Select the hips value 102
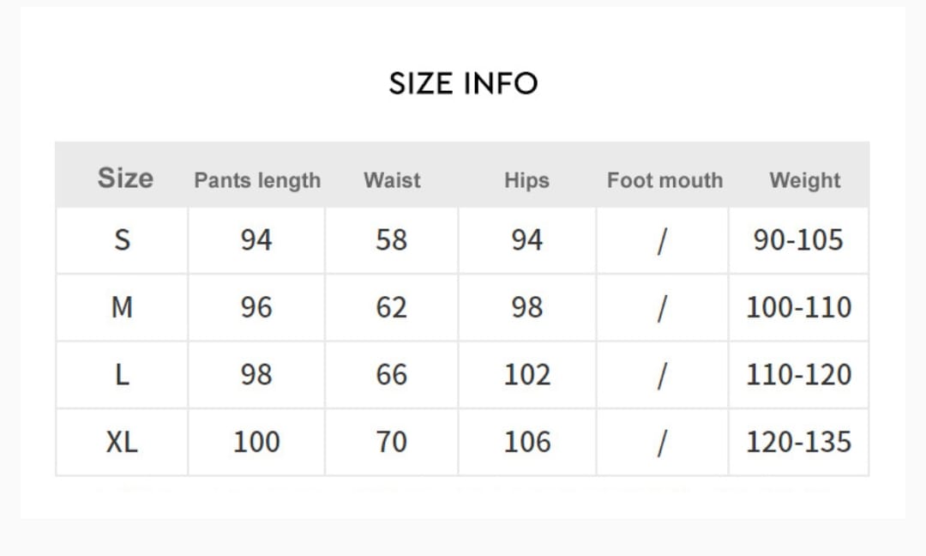926x556 pixels. pos(526,375)
